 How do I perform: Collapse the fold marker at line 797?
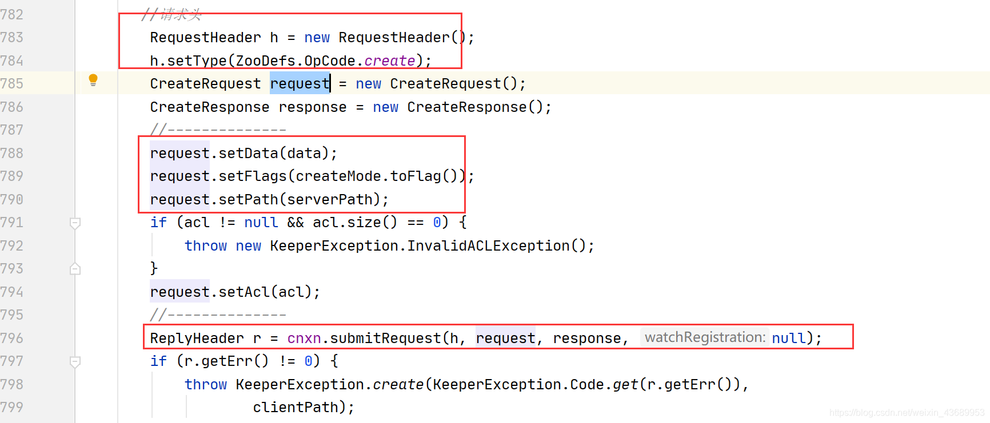tap(75, 361)
